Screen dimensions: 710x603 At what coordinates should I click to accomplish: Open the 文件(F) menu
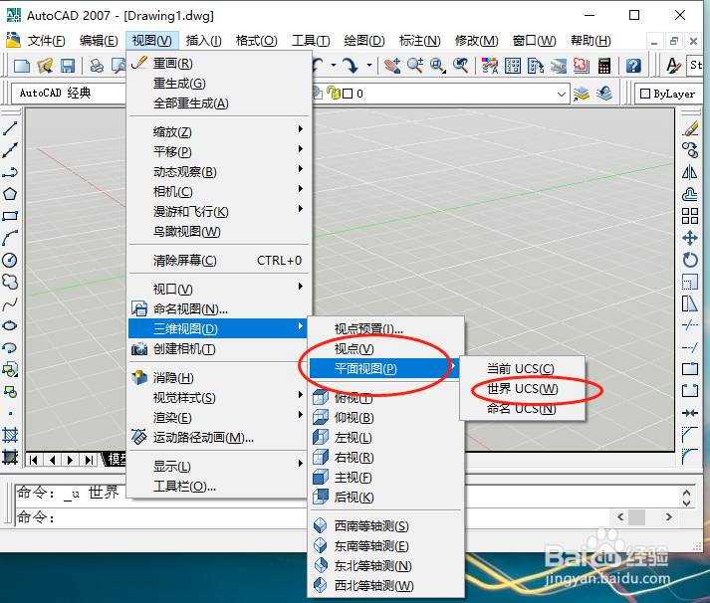pyautogui.click(x=46, y=41)
